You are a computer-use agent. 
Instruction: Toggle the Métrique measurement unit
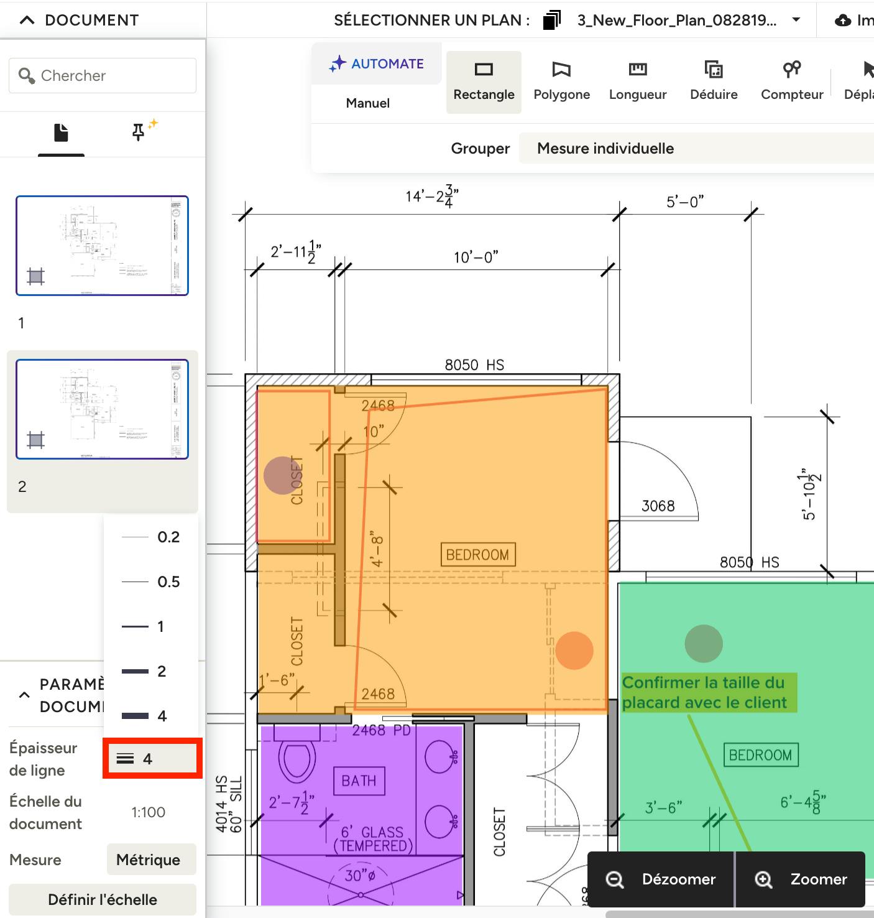[x=148, y=860]
